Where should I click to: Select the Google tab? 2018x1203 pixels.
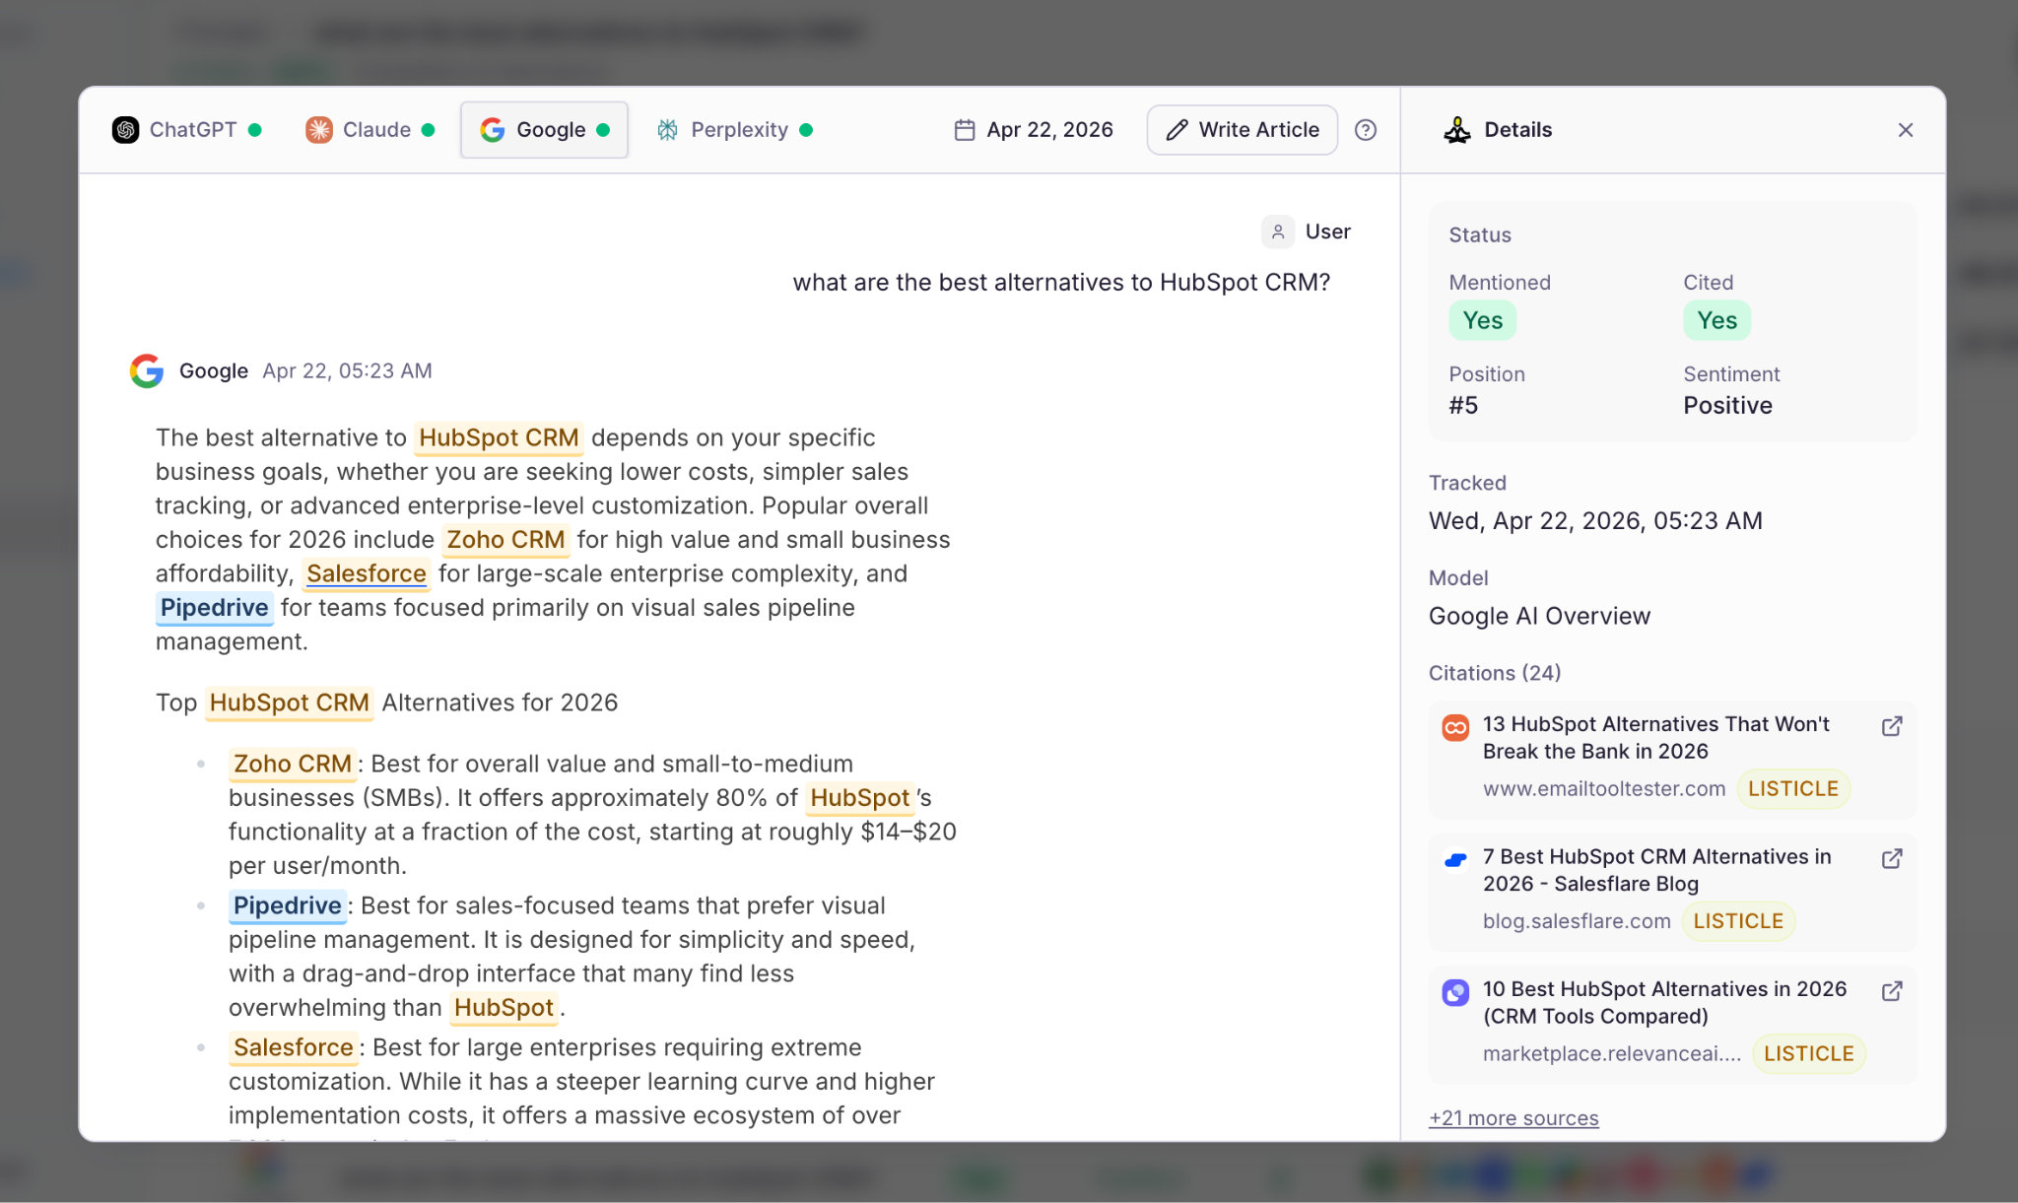[544, 130]
